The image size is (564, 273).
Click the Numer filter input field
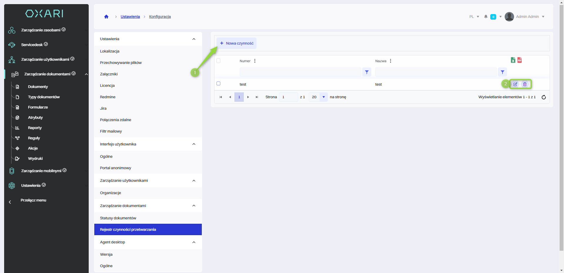(x=300, y=72)
